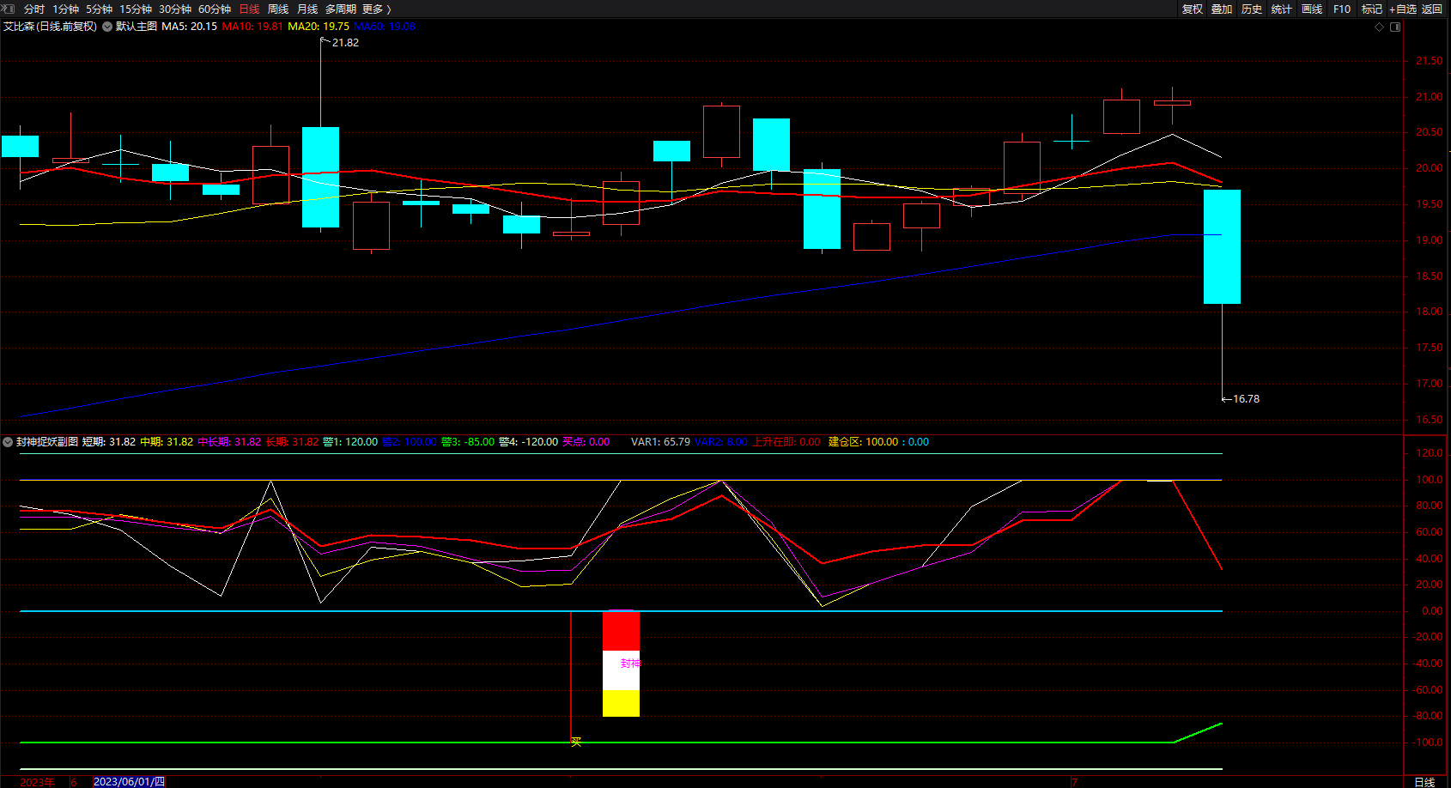The width and height of the screenshot is (1451, 788).
Task: Open the 画线 drawing tools
Action: tap(1311, 9)
